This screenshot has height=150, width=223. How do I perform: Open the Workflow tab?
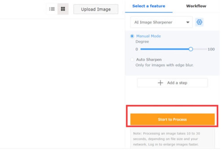click(x=196, y=6)
